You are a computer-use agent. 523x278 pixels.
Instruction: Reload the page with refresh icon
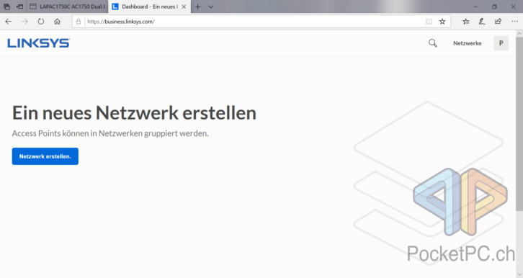40,22
